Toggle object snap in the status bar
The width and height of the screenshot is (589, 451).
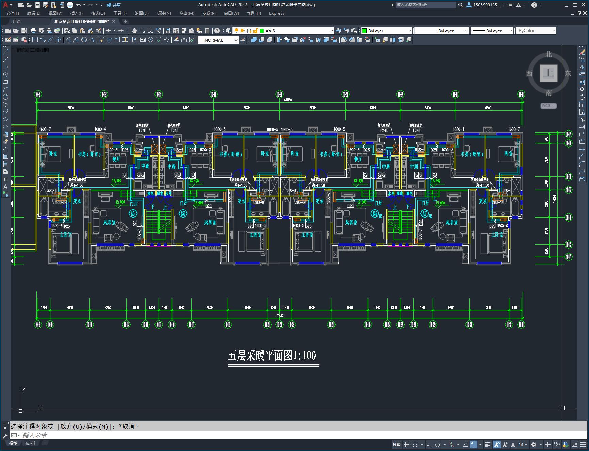(474, 444)
